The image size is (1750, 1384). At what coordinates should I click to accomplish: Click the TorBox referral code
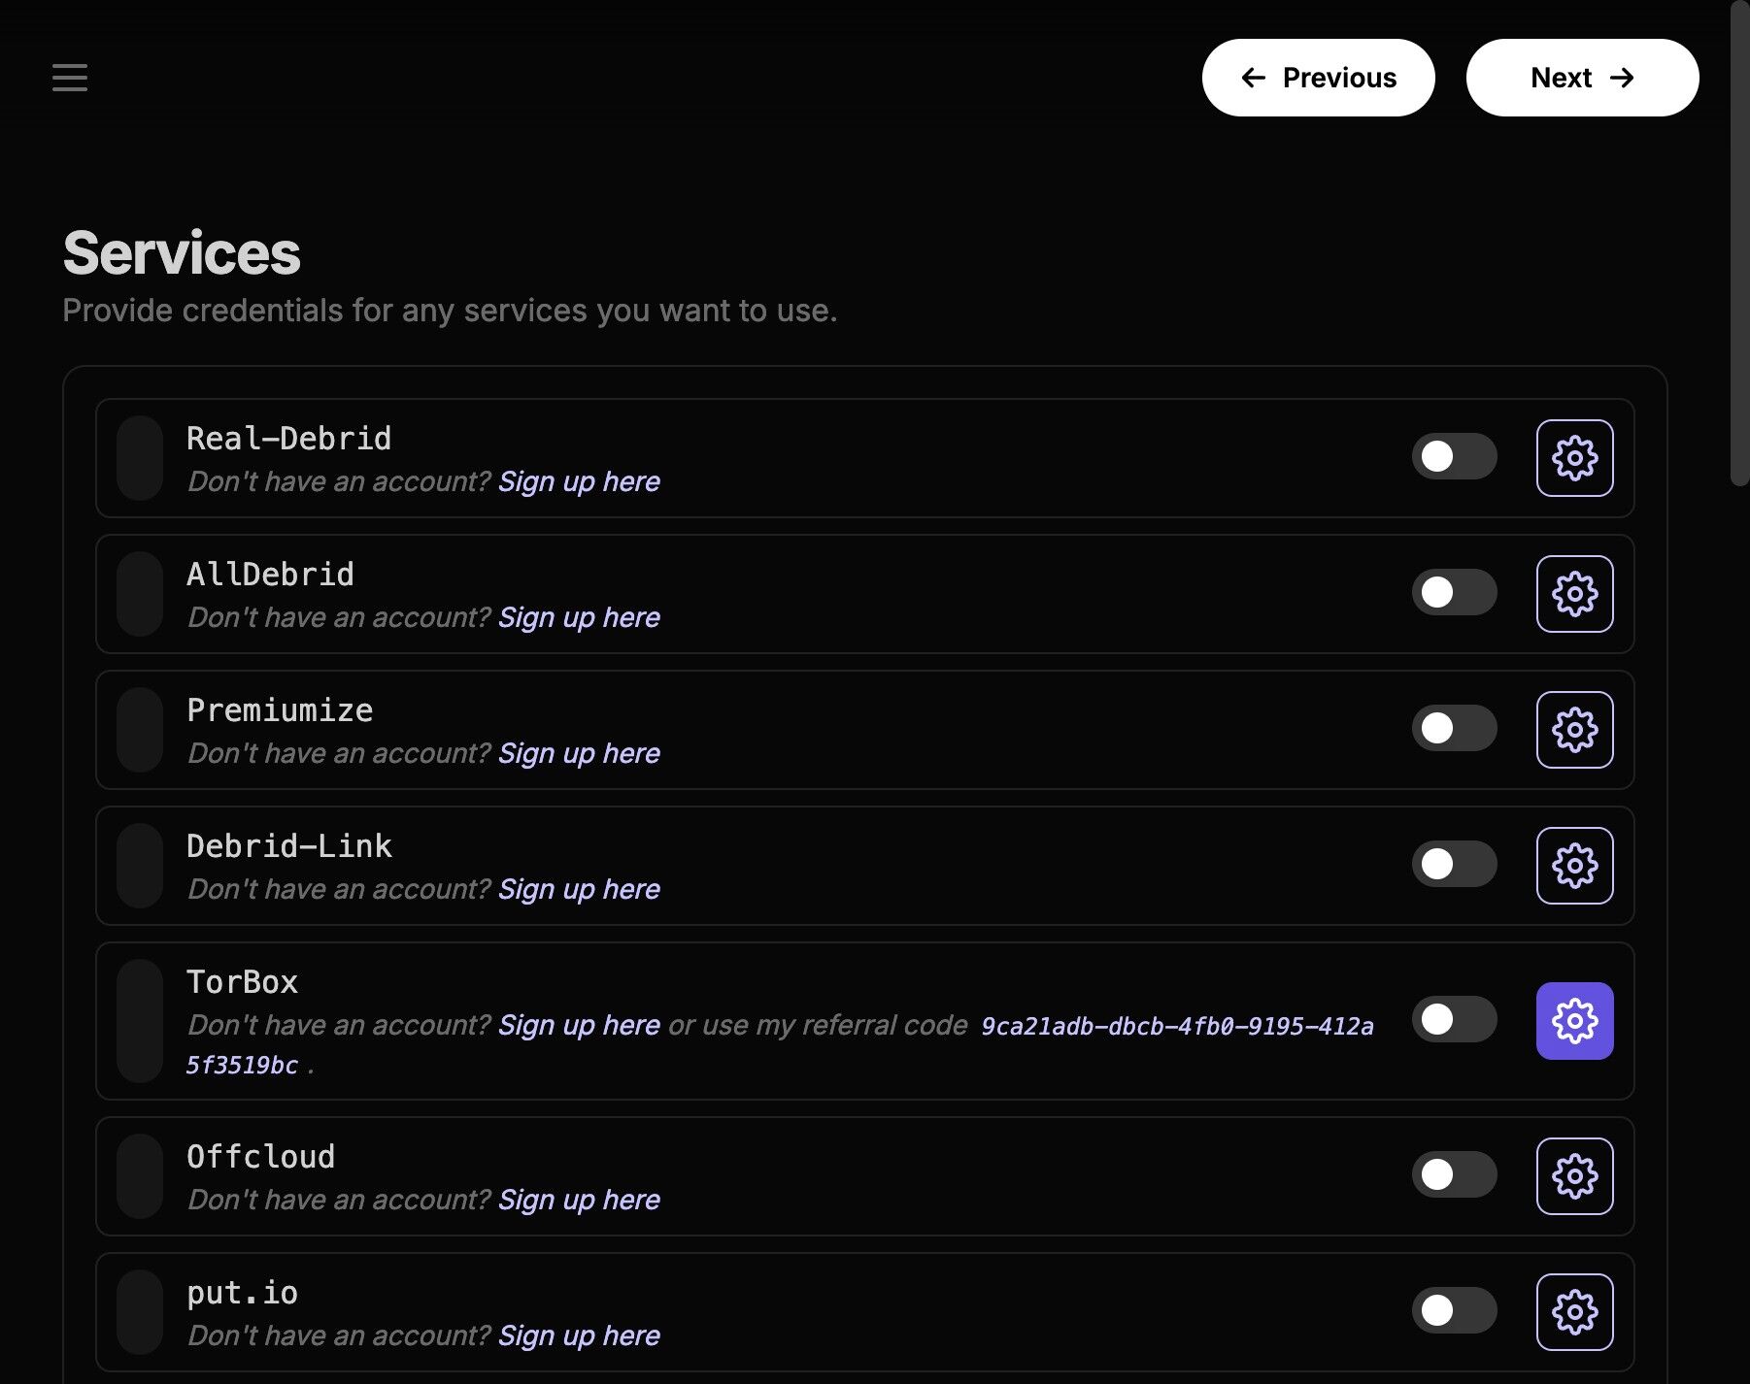coord(1176,1027)
